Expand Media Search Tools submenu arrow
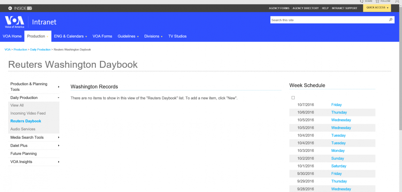402x192 pixels. pyautogui.click(x=59, y=137)
